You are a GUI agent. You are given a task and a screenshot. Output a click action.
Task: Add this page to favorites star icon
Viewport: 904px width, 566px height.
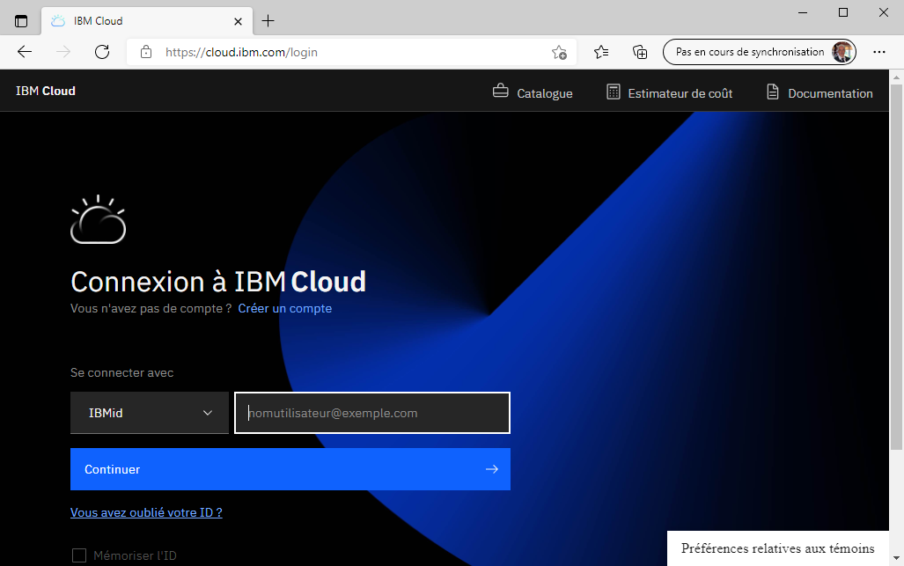pos(559,52)
